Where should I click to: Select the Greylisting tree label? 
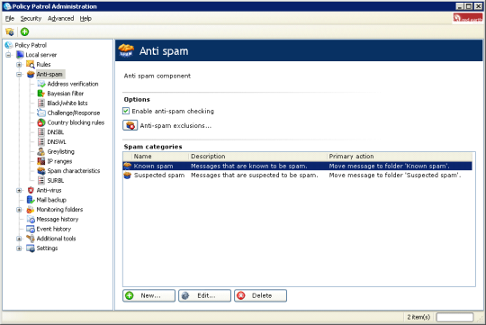61,151
